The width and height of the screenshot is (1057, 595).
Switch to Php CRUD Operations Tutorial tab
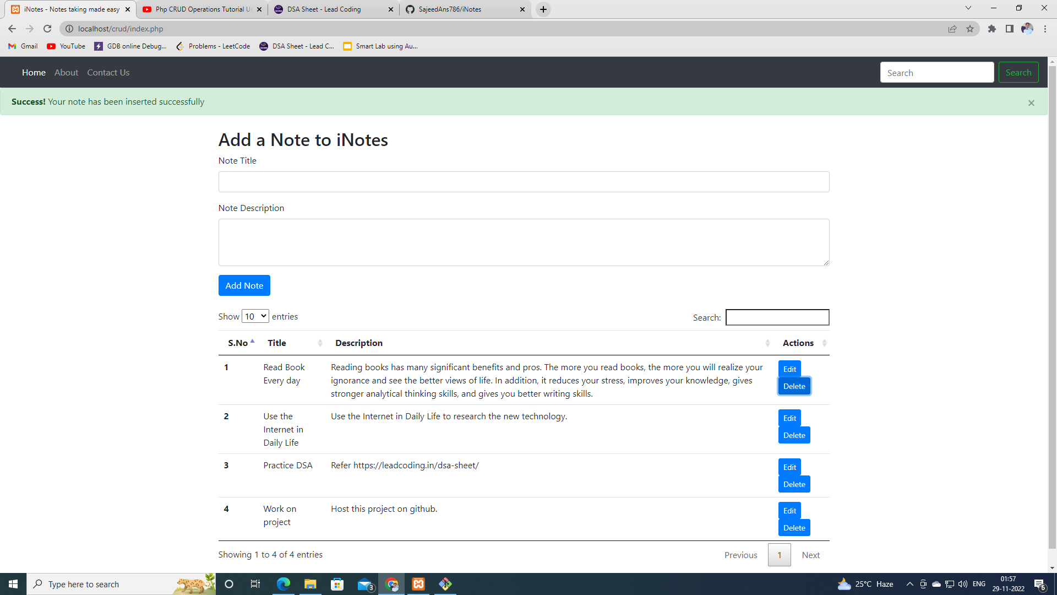pos(201,9)
